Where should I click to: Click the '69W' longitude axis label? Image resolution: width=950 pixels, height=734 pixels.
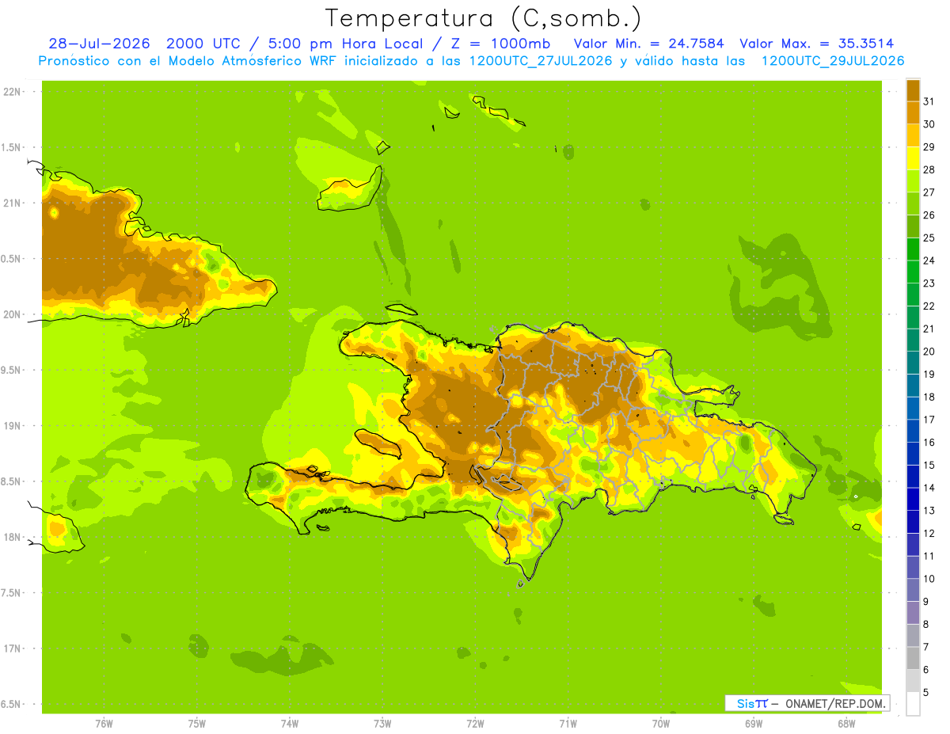pyautogui.click(x=754, y=724)
